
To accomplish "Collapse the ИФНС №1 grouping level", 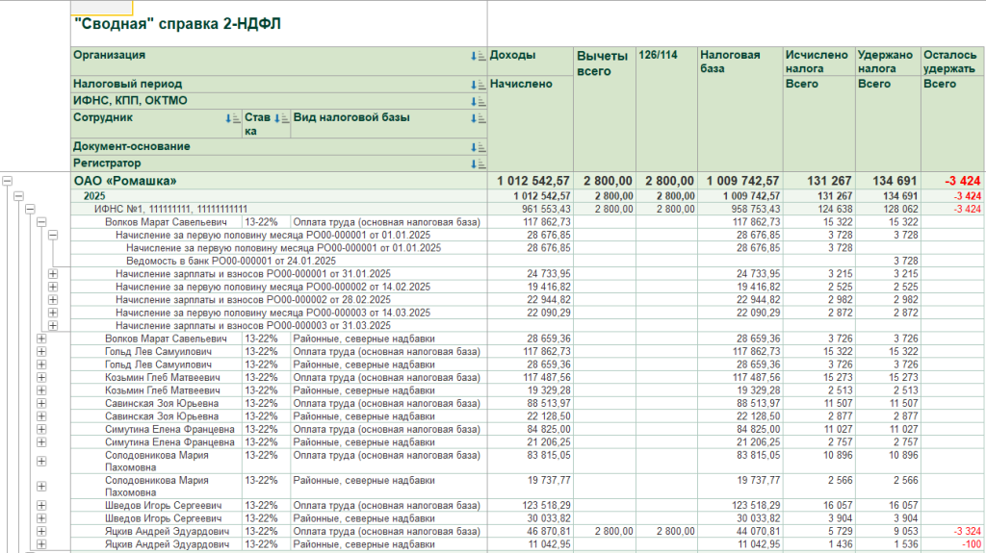I will [x=30, y=209].
